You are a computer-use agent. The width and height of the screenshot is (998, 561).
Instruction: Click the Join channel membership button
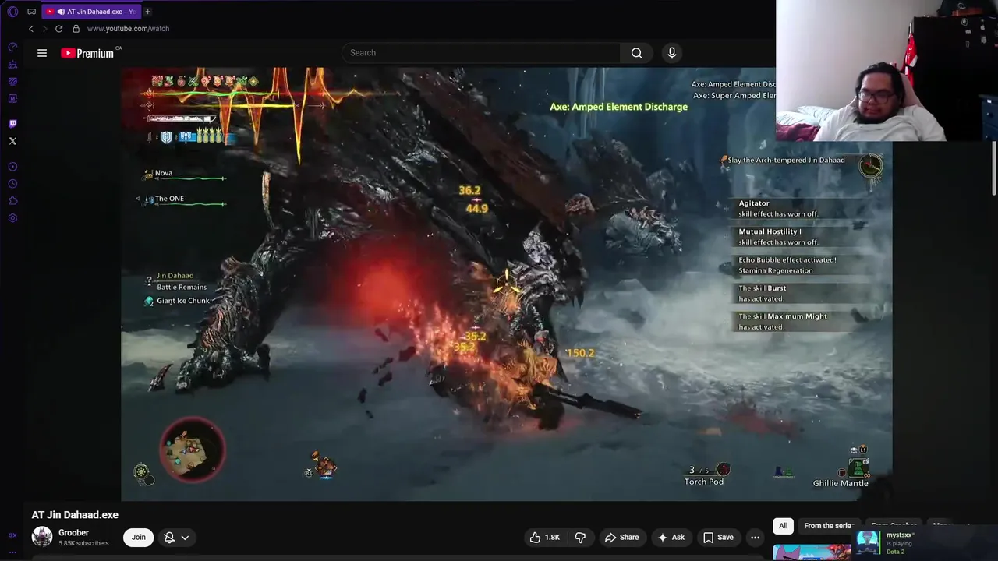138,538
